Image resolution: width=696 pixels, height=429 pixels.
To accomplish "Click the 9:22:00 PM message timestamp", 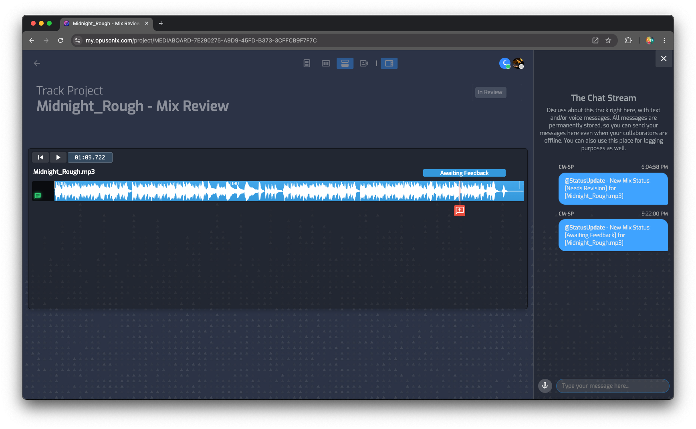I will [654, 214].
